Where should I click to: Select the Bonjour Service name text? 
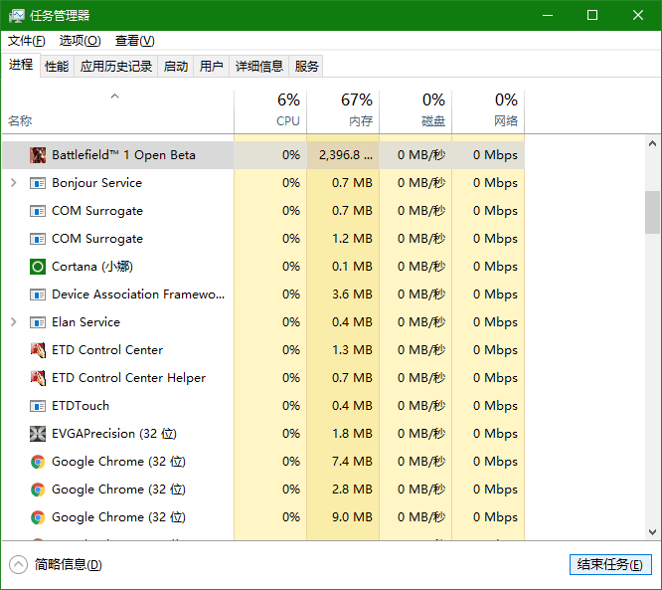tap(96, 183)
